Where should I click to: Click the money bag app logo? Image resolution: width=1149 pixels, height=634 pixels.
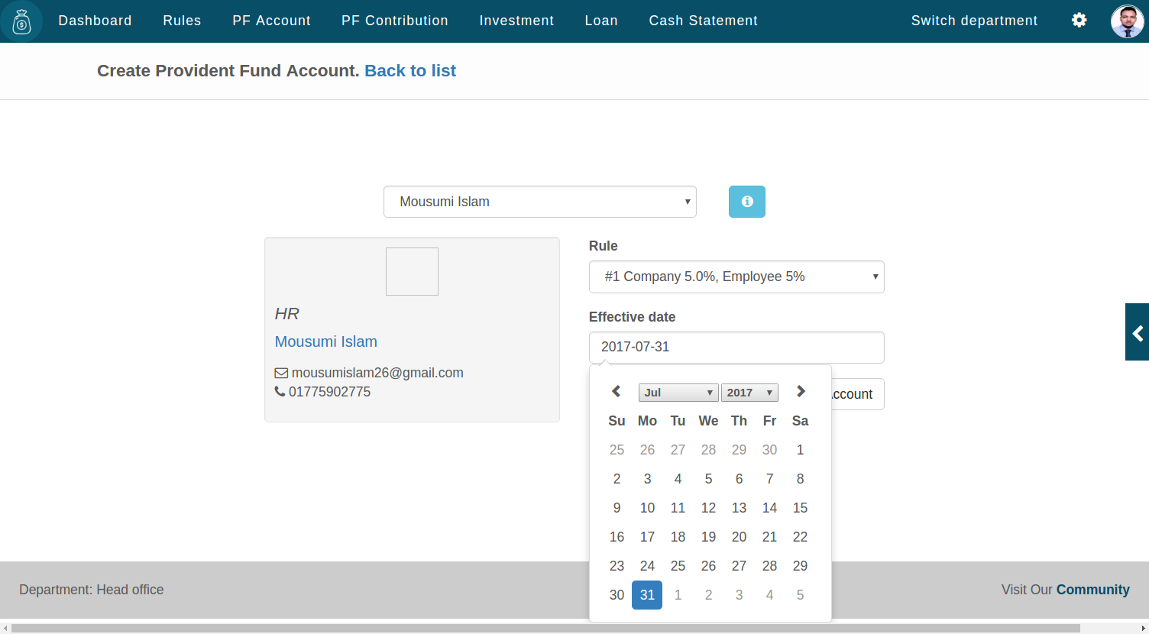(21, 21)
